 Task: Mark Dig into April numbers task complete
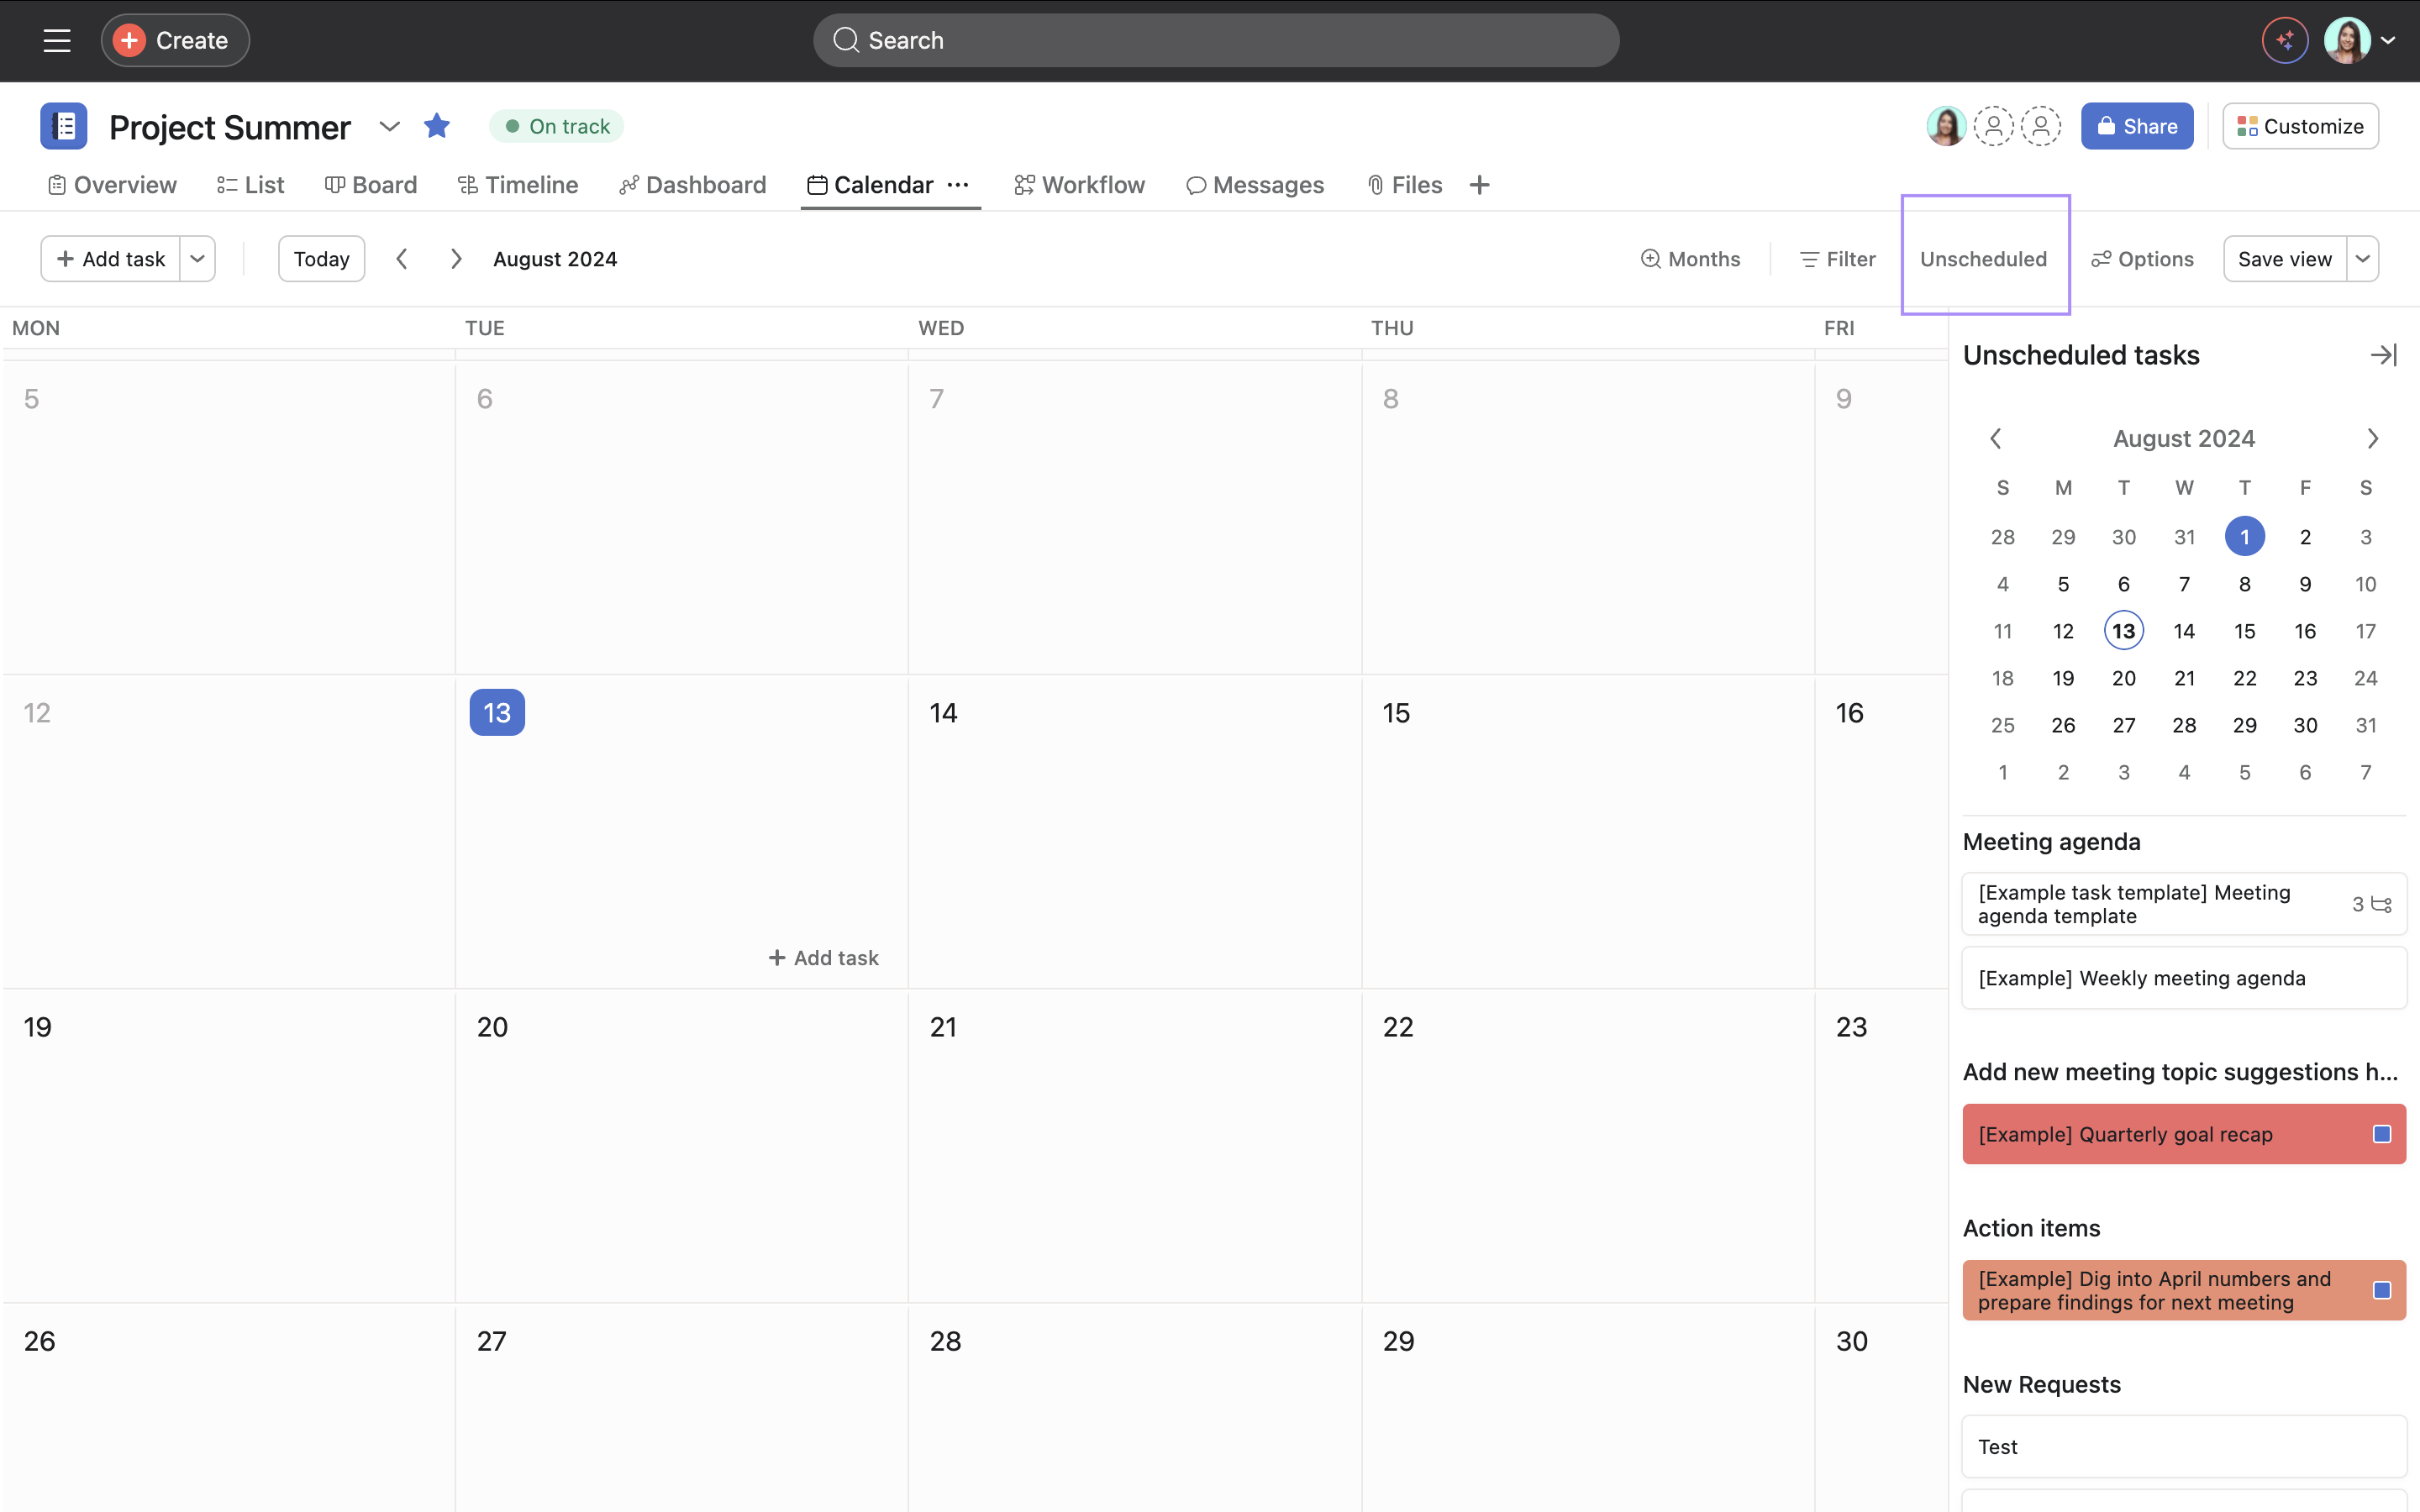click(x=2382, y=1290)
